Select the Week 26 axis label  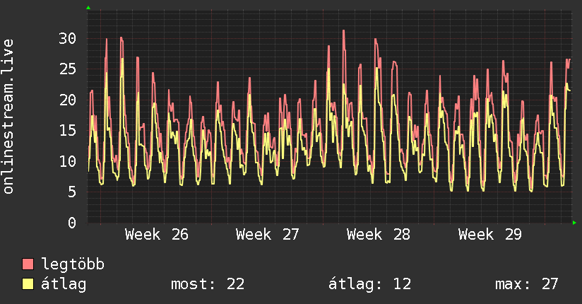tap(157, 235)
